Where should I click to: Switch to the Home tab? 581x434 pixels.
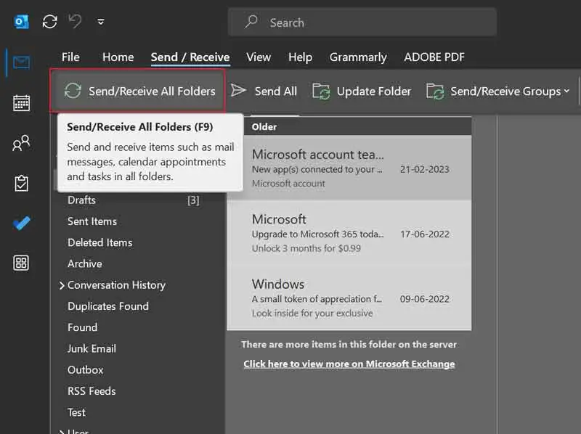[x=118, y=57]
